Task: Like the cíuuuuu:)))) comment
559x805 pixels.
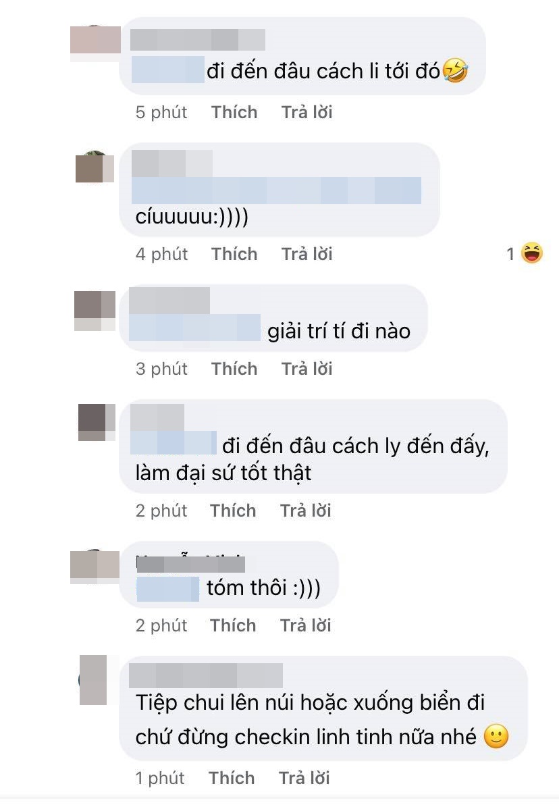Action: click(234, 254)
